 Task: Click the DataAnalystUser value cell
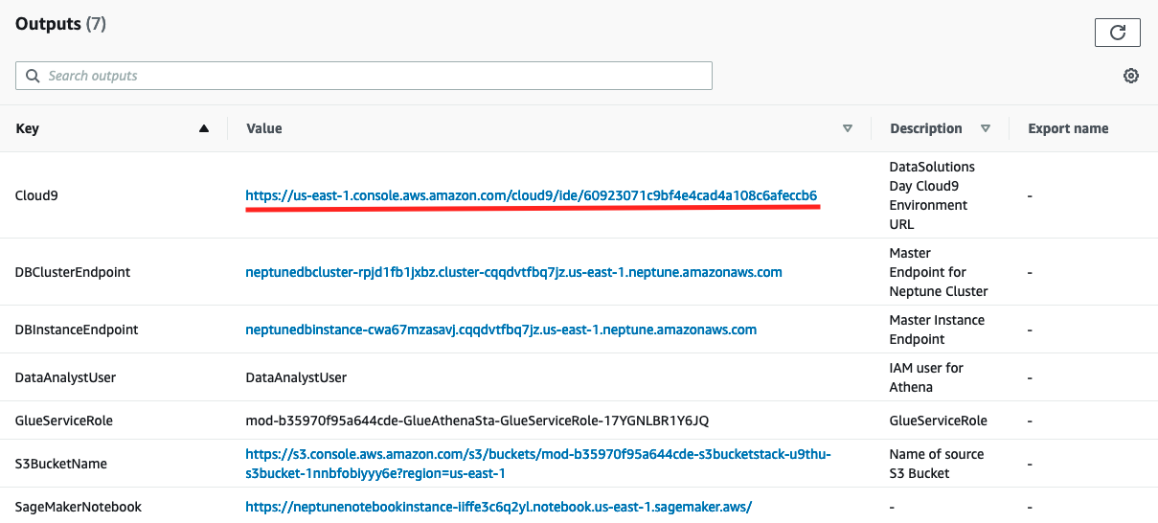tap(296, 377)
